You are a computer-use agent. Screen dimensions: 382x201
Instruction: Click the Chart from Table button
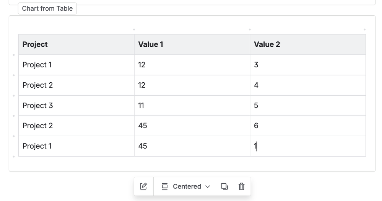[x=47, y=8]
